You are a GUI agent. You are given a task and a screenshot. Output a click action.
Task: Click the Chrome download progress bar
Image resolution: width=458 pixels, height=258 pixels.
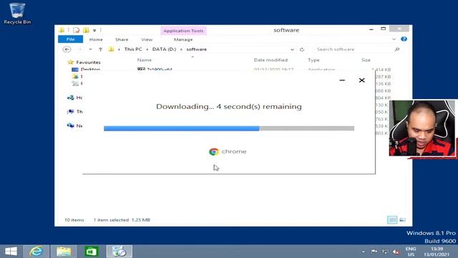point(229,128)
